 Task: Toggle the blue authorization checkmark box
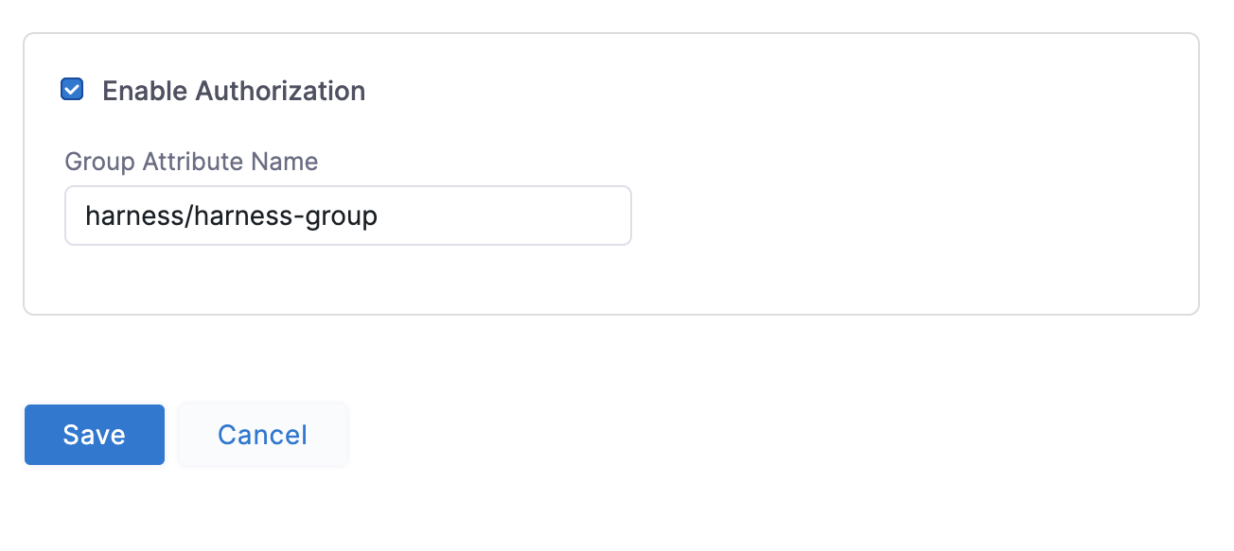tap(72, 90)
